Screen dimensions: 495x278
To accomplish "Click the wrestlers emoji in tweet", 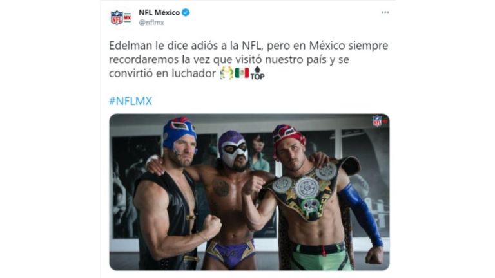I will tap(227, 73).
